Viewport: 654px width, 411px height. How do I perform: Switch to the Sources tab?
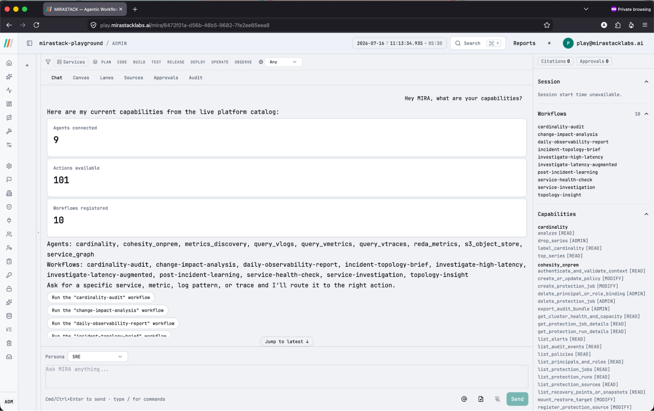pyautogui.click(x=133, y=78)
